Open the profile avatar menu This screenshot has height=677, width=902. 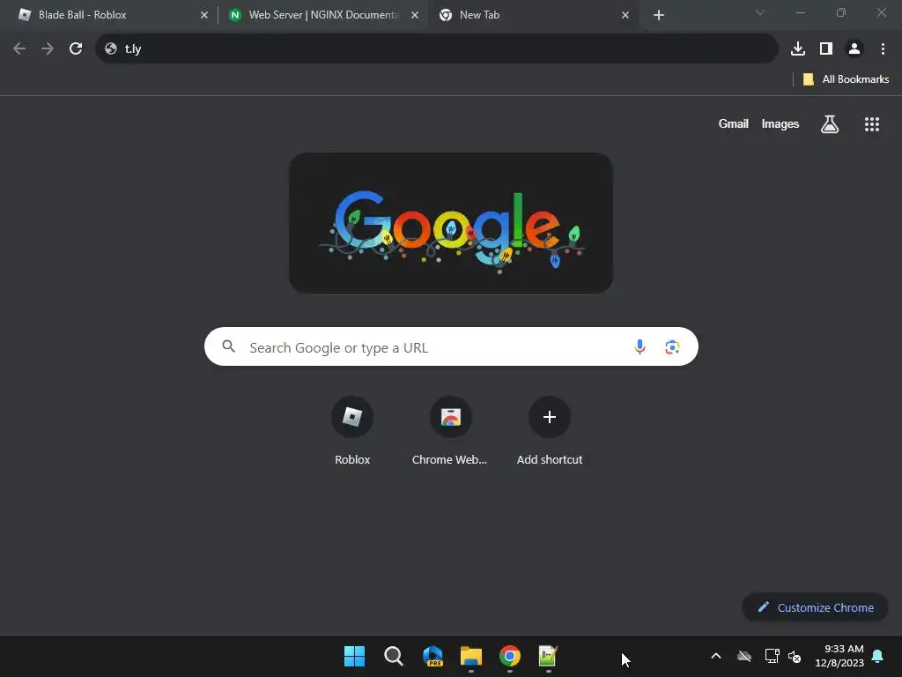coord(854,49)
